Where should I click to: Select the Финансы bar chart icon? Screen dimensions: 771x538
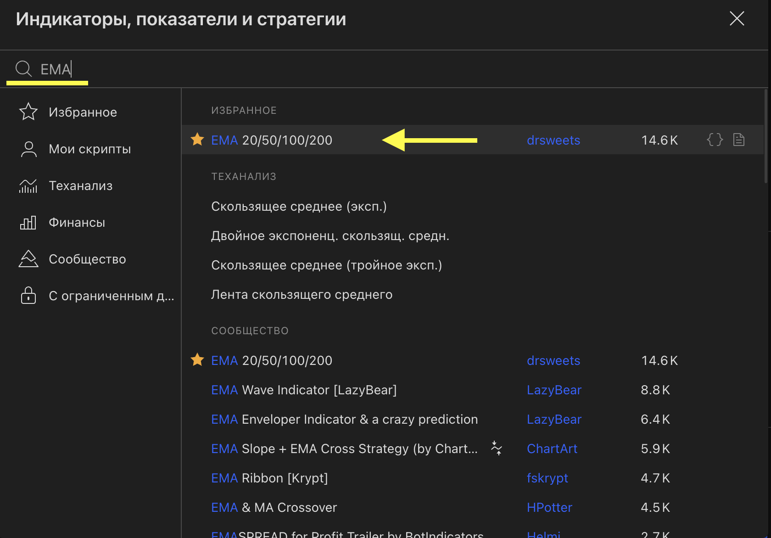tap(28, 222)
